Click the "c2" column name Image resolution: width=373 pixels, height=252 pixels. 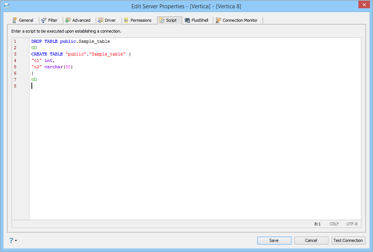point(37,67)
